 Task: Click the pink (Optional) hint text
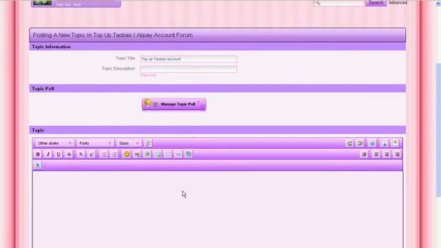(148, 75)
